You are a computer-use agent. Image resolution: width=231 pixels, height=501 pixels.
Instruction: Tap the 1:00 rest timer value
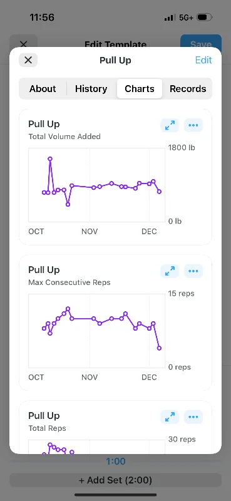point(116,461)
